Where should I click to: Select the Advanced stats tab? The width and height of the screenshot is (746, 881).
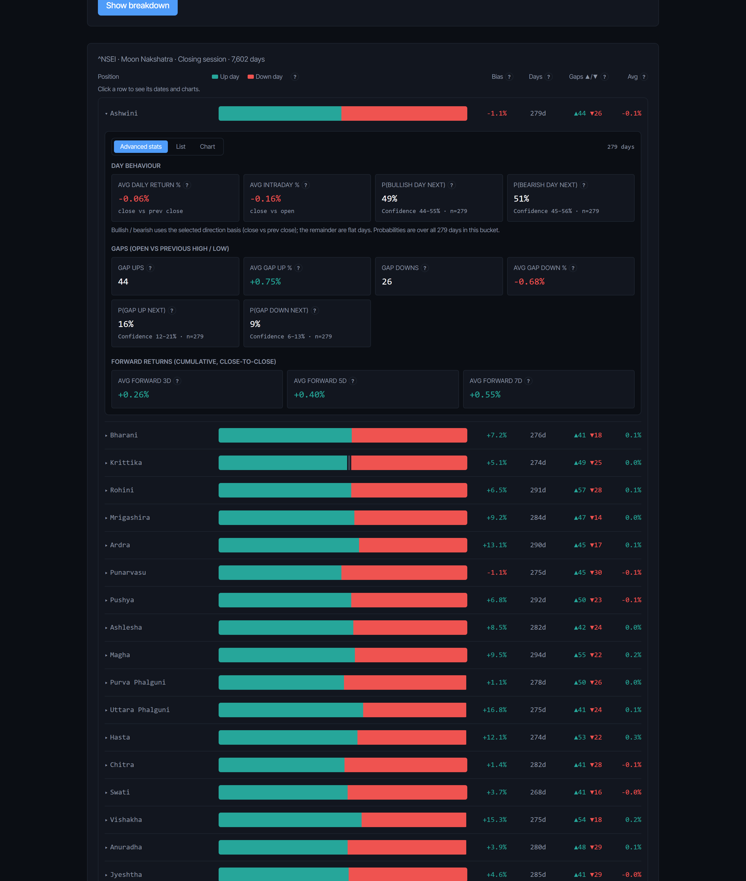tap(141, 147)
